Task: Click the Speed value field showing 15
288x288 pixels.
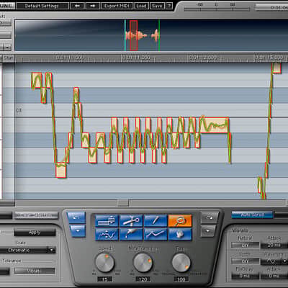Action: pyautogui.click(x=105, y=279)
